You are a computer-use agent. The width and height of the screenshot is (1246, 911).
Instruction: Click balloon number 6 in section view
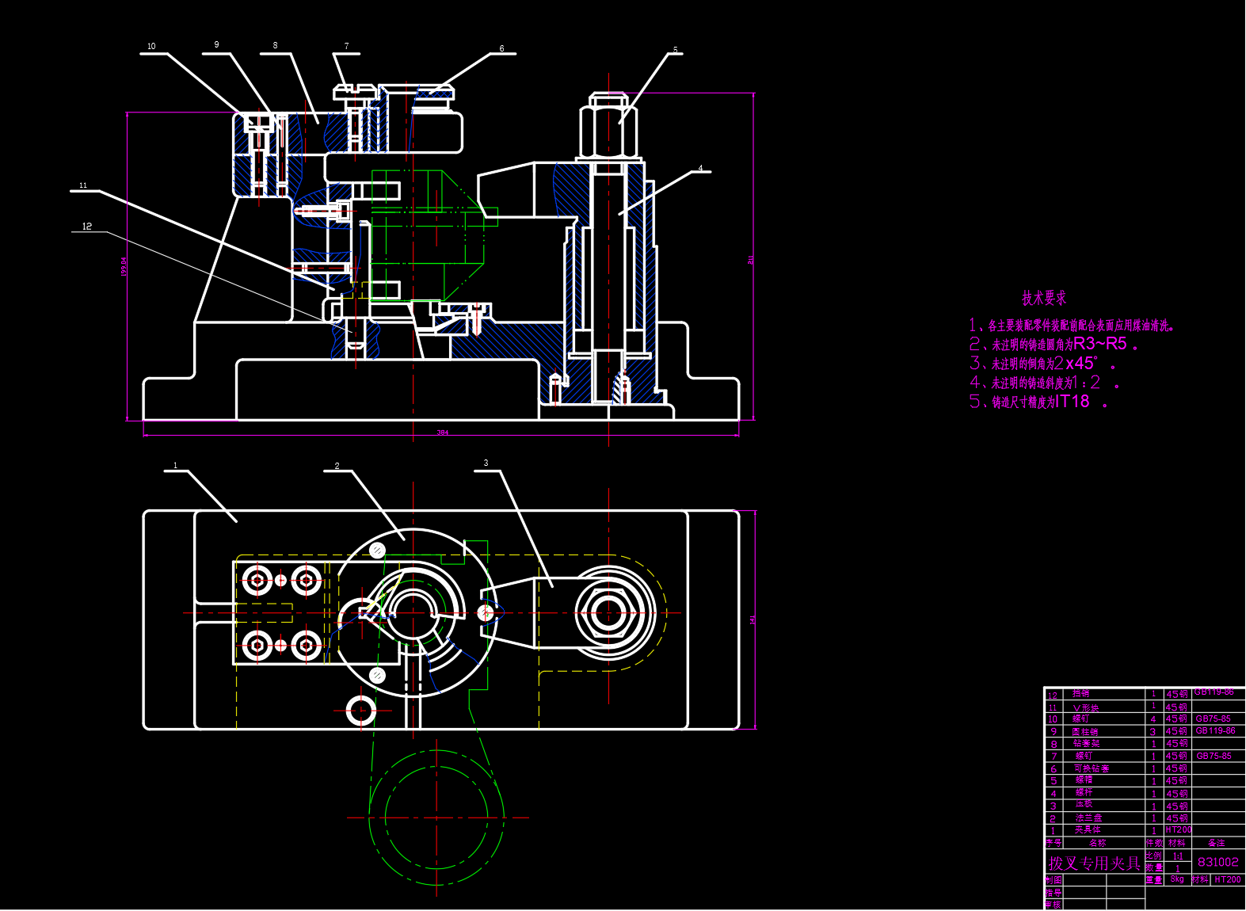click(x=501, y=49)
